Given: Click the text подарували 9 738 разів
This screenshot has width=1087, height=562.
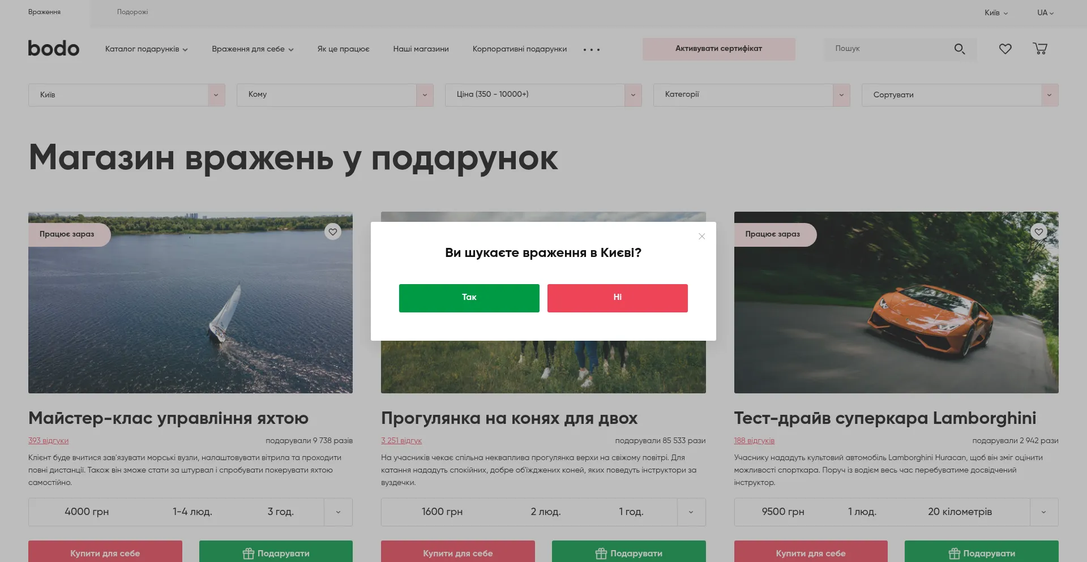Looking at the screenshot, I should click(x=309, y=441).
